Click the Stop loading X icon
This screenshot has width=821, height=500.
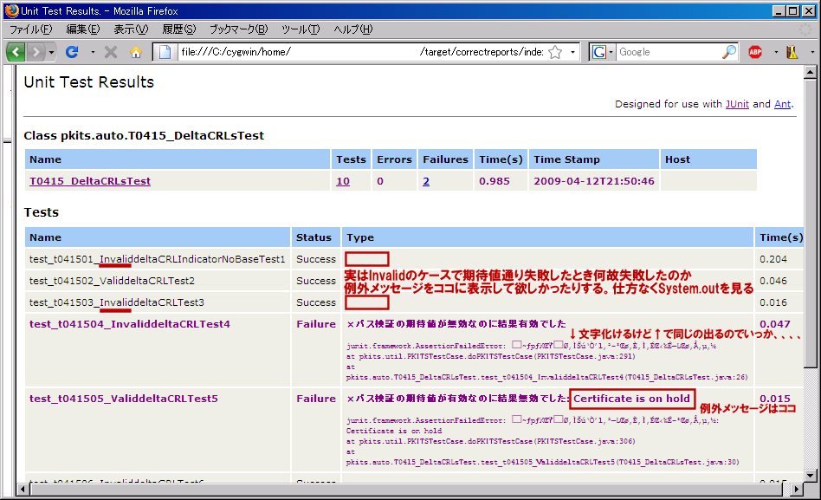pos(111,52)
